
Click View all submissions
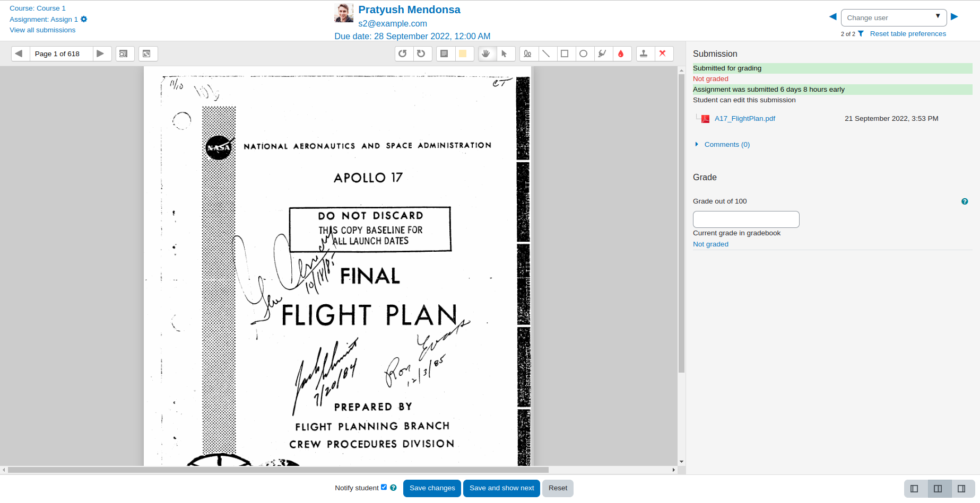pos(42,30)
